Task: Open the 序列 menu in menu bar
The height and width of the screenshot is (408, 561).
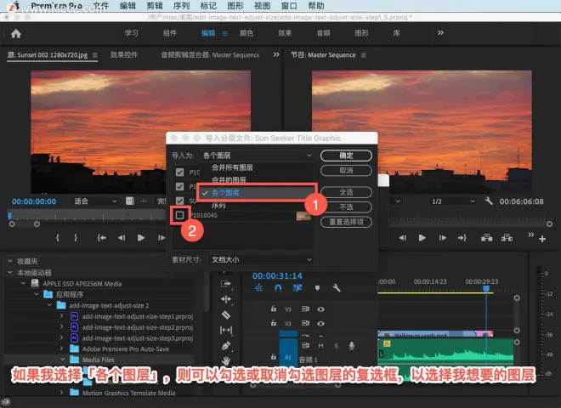Action: [x=181, y=6]
